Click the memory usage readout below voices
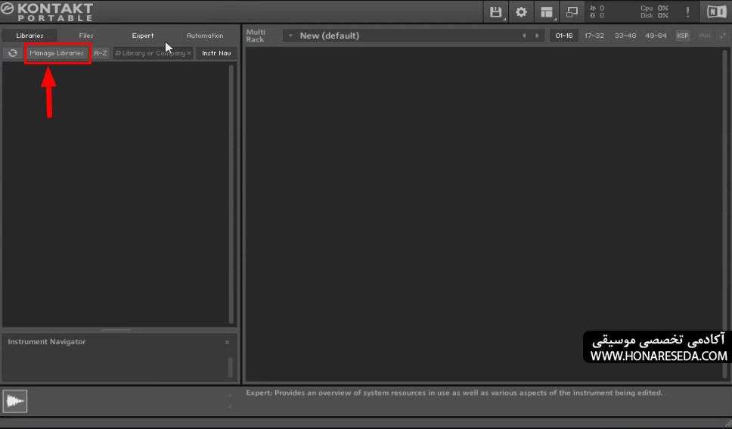This screenshot has height=429, width=732. (597, 15)
